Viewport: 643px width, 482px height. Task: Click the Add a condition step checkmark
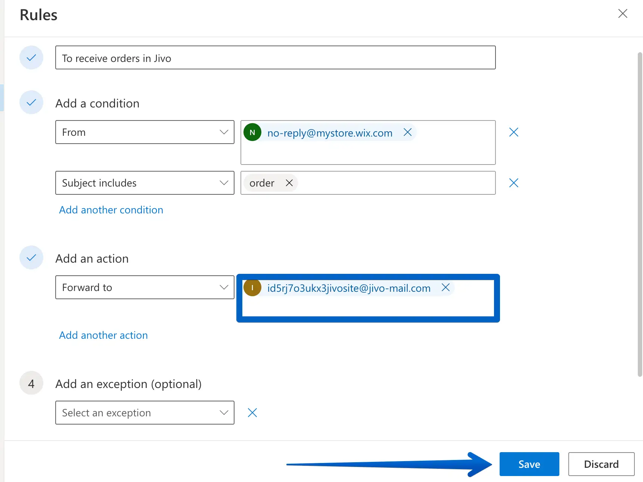31,103
